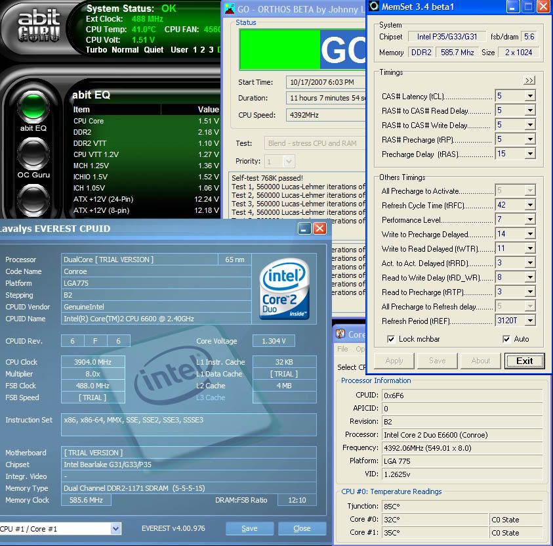Open RAS# to CAS# Write Delay dropdown

[x=530, y=125]
